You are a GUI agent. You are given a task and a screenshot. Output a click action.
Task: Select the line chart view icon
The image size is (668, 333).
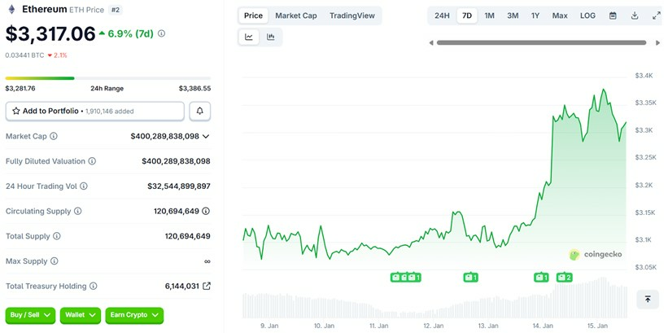pyautogui.click(x=249, y=37)
